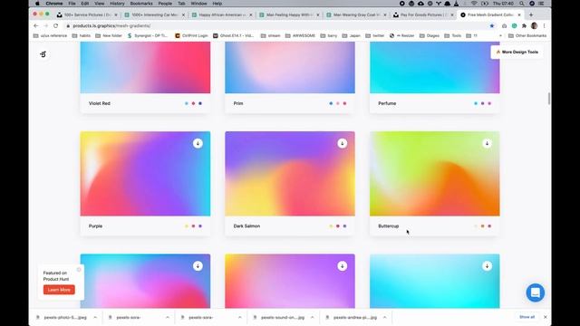This screenshot has height=326, width=580.
Task: Open the Violet Red gradient thumbnail image
Action: tap(145, 67)
